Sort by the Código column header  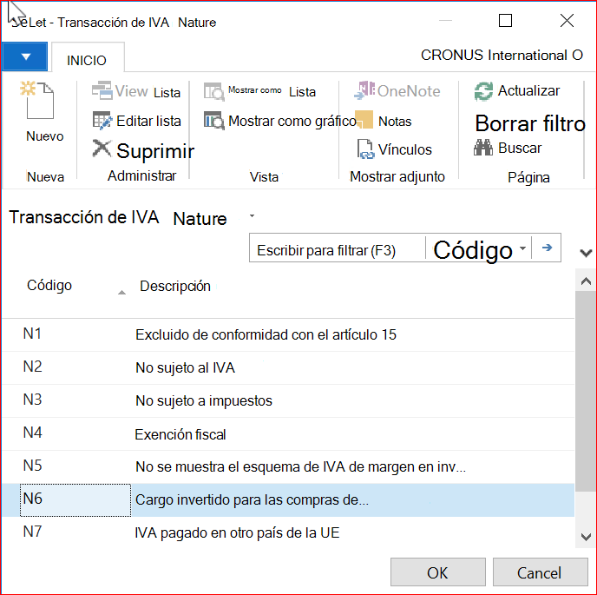click(49, 286)
